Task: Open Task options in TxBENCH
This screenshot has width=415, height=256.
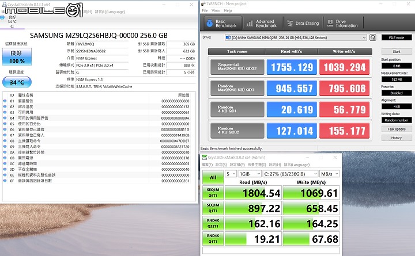Action: coord(397,129)
